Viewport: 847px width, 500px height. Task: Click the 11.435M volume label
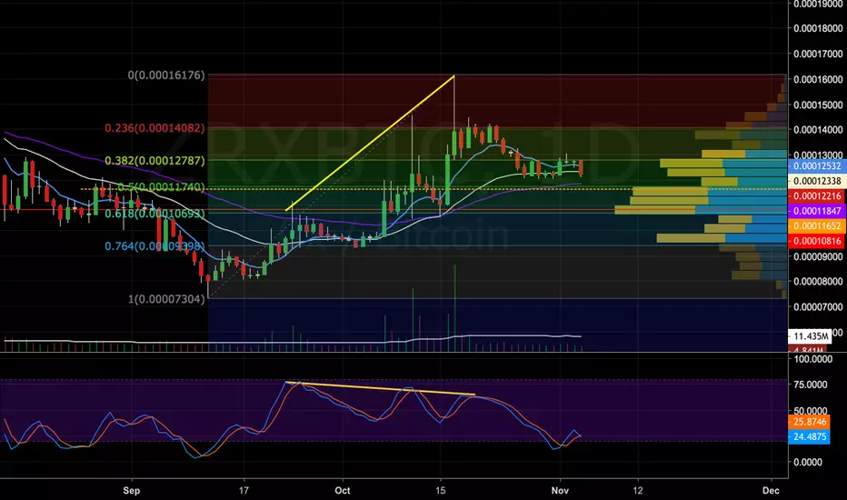(x=811, y=336)
